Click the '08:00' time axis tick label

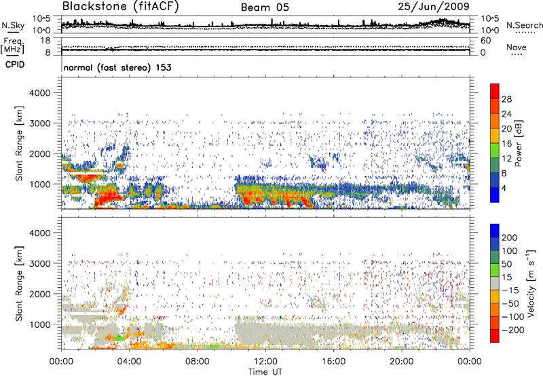pos(198,362)
